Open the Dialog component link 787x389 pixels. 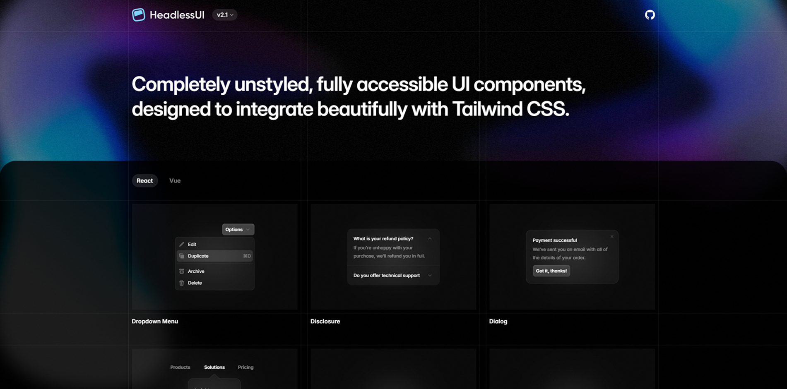tap(498, 321)
